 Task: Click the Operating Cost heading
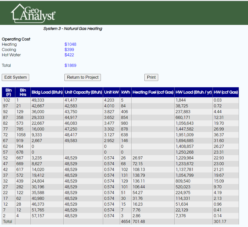pos(16,39)
